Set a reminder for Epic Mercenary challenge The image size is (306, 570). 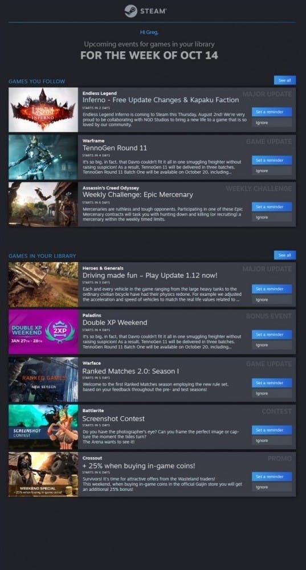click(x=272, y=207)
